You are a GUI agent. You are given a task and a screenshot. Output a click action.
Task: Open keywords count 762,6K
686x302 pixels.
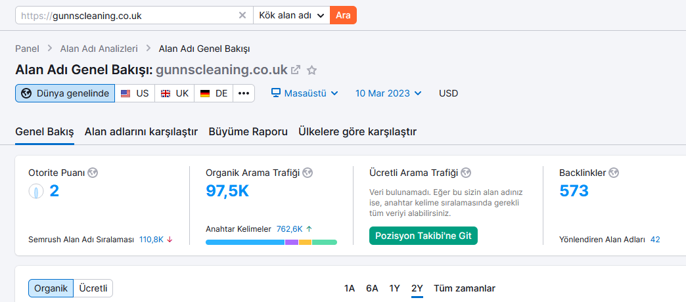[289, 228]
